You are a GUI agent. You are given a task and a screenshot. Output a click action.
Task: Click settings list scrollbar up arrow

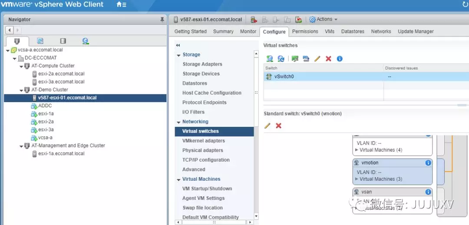pos(256,54)
